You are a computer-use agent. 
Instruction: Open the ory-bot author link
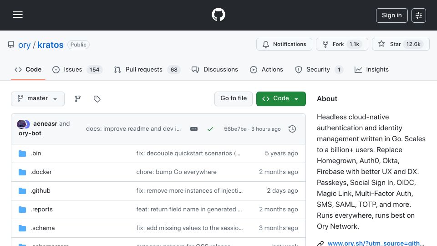click(30, 133)
